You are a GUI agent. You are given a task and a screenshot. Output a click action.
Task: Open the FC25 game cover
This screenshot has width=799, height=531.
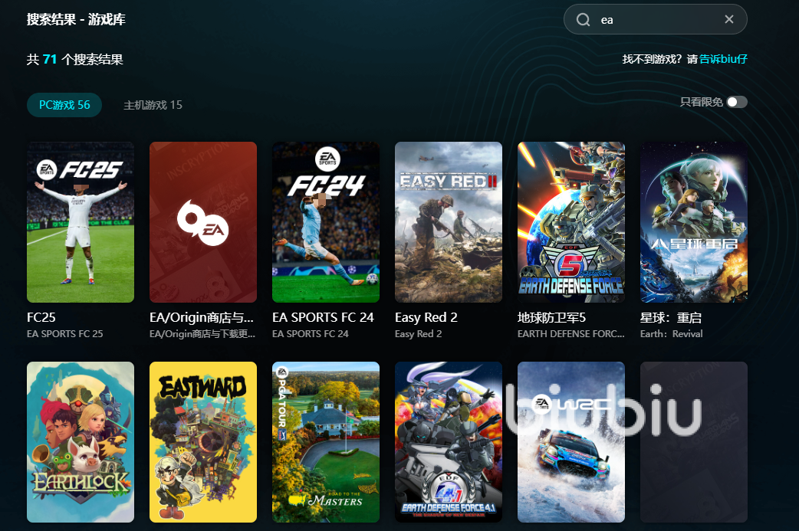81,222
